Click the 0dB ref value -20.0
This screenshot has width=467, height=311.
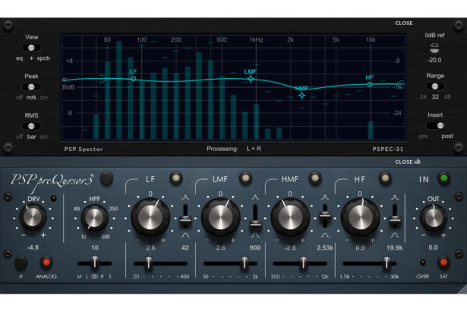[x=434, y=60]
